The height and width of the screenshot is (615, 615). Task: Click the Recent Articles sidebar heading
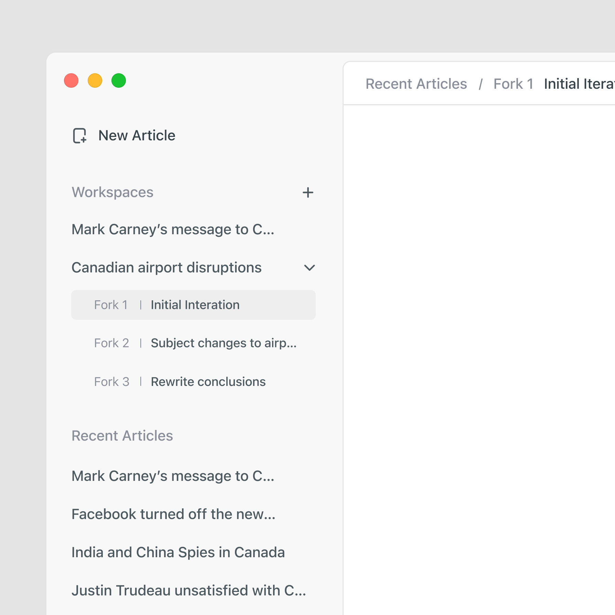pyautogui.click(x=122, y=436)
